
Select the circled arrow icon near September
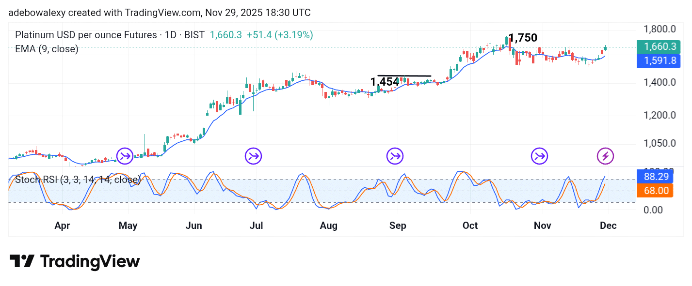tap(394, 156)
